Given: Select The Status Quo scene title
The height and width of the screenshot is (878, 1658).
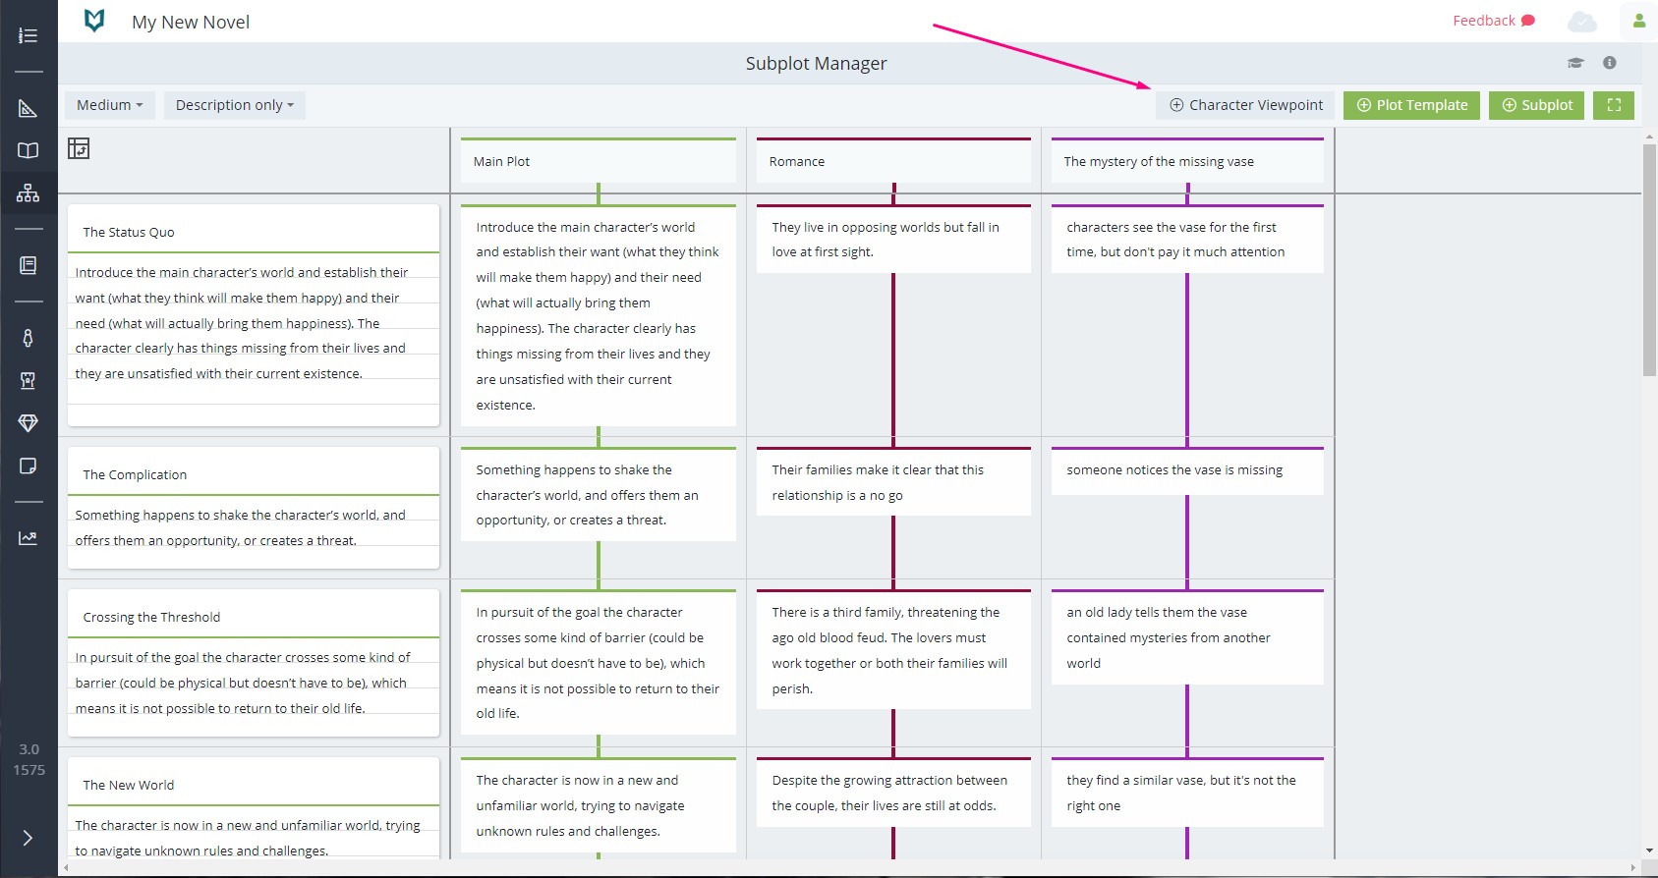Looking at the screenshot, I should 129,233.
